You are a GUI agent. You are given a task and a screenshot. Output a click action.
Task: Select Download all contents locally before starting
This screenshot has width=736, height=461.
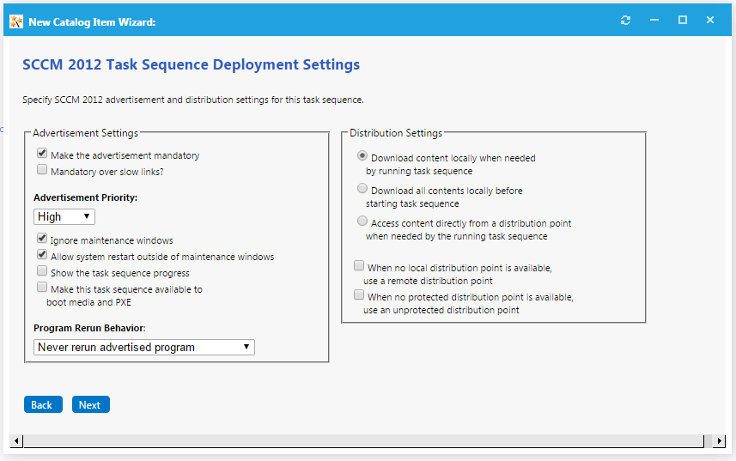362,189
